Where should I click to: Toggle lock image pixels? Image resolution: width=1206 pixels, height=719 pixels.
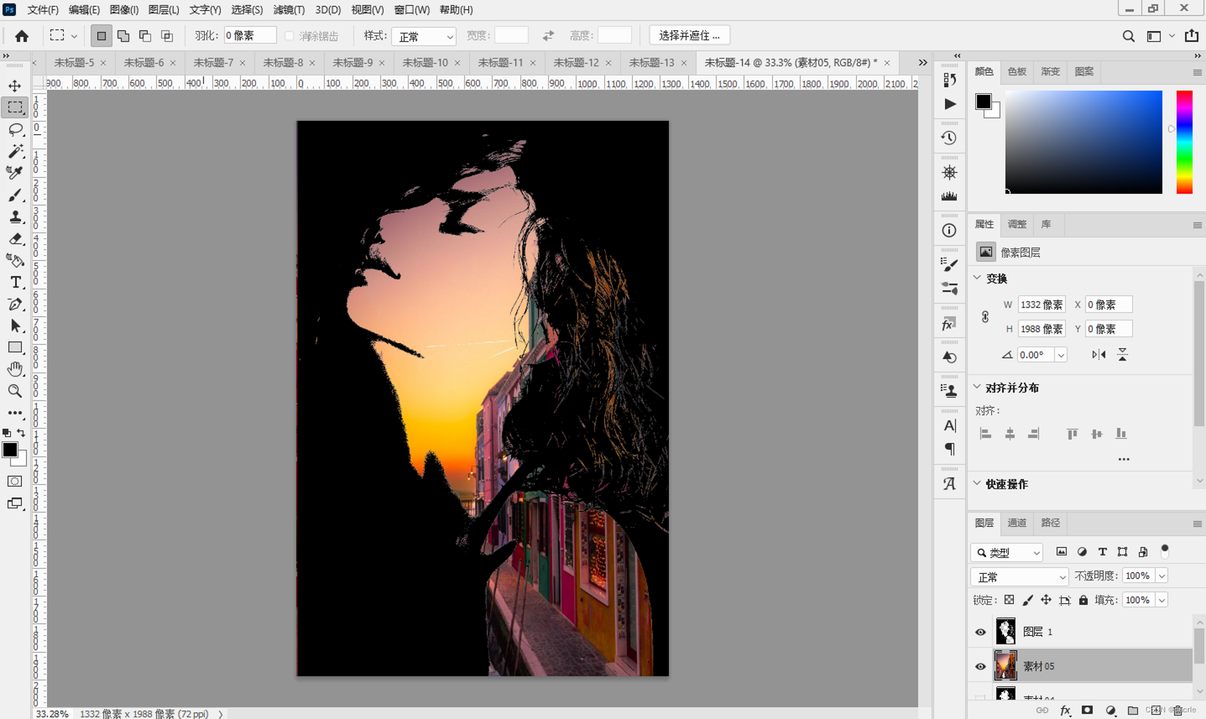click(x=1027, y=600)
